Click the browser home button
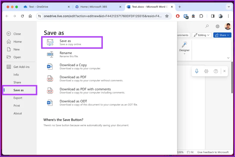This screenshot has width=235, height=157. (30, 16)
